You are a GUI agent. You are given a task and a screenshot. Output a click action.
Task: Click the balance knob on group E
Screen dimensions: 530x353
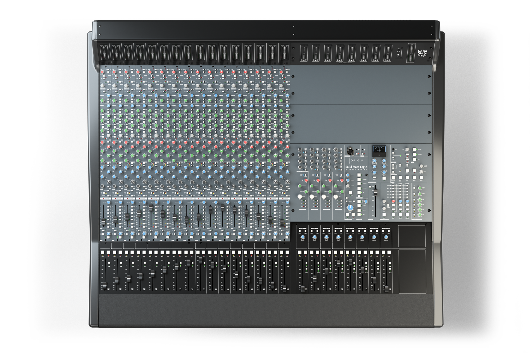coord(350,237)
